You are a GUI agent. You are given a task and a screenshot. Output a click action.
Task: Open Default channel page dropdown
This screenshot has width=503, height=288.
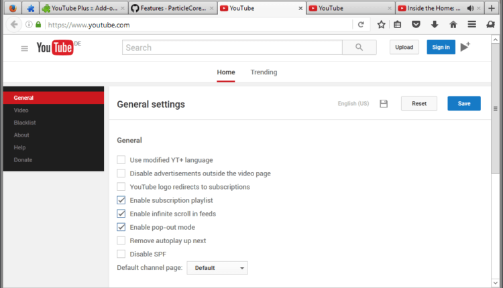[x=217, y=268]
